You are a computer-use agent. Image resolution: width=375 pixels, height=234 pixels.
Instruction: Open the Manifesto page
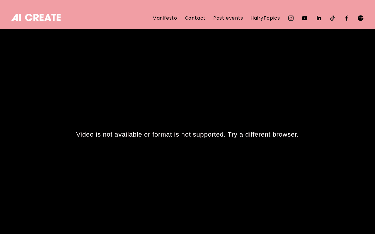pyautogui.click(x=165, y=18)
